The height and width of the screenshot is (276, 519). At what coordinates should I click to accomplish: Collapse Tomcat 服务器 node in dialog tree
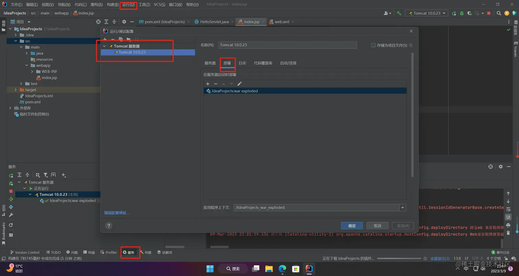point(105,46)
